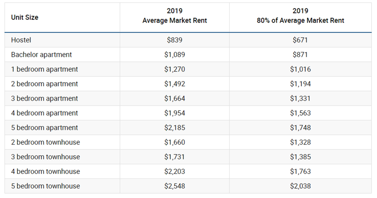Select the Hostel row label
Screen dimensions: 377x198
coord(21,40)
